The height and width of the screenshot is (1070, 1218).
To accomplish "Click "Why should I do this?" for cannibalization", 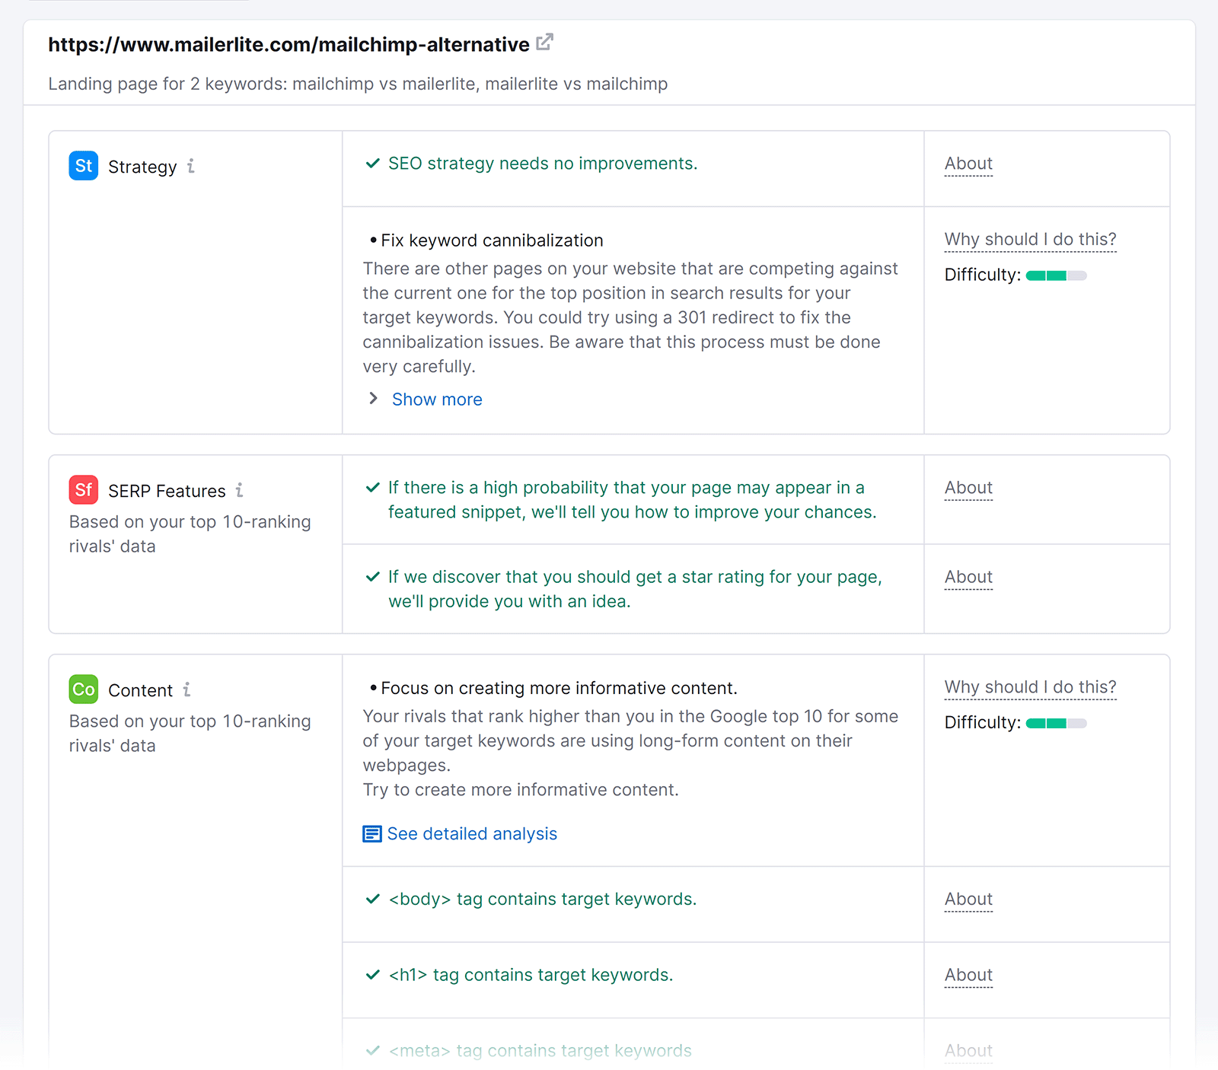I will (1030, 239).
